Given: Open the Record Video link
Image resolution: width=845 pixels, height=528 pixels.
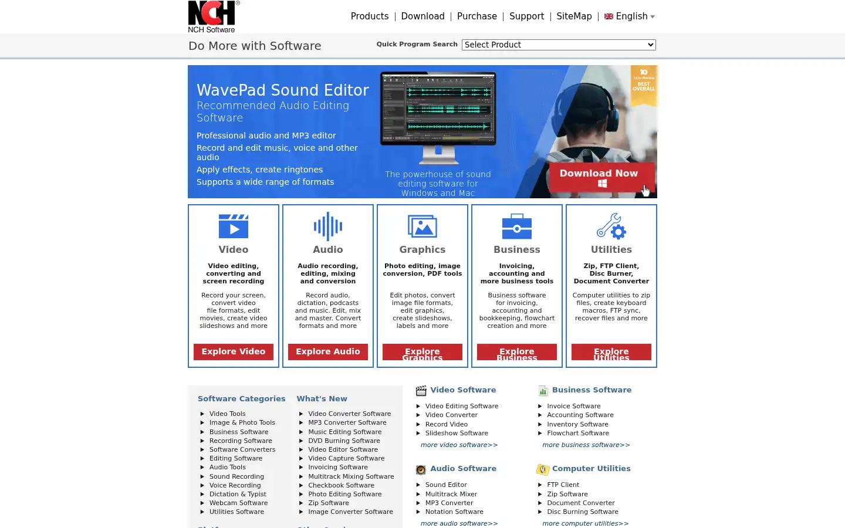Looking at the screenshot, I should [447, 425].
